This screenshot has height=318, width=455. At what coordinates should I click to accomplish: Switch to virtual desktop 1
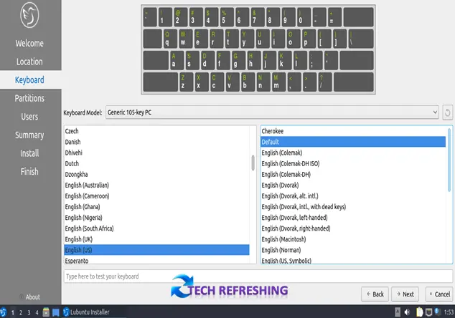pyautogui.click(x=12, y=312)
